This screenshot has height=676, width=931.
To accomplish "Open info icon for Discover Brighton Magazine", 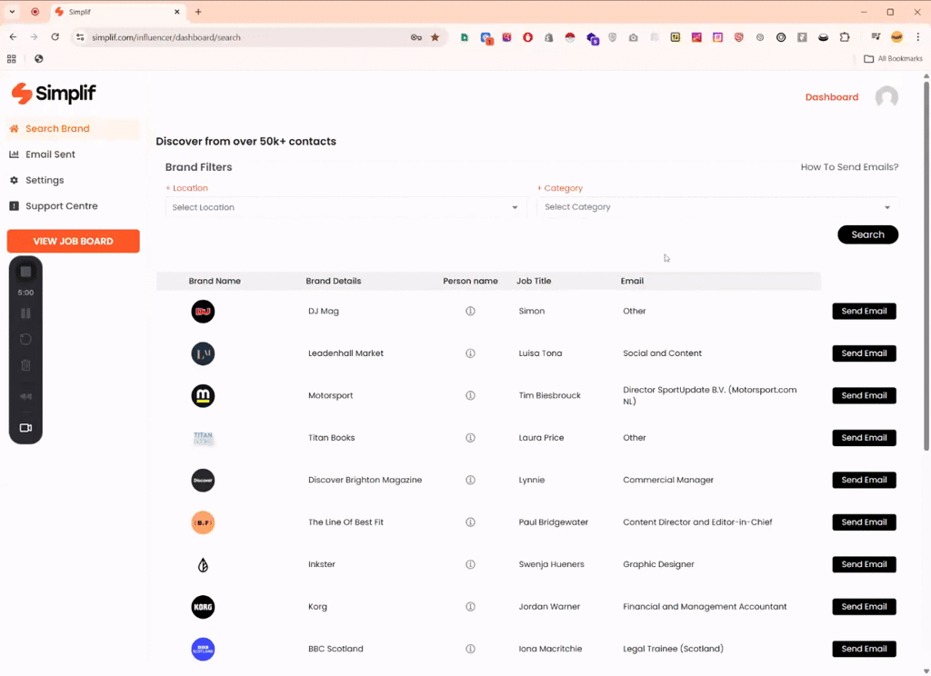I will pos(470,480).
